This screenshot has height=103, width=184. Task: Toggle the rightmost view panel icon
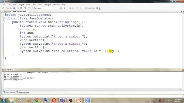[93, 8]
